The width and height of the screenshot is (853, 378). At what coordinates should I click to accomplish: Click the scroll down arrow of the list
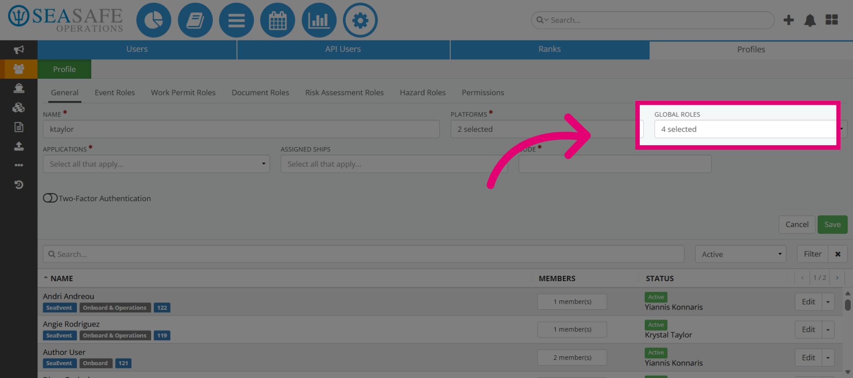[848, 372]
